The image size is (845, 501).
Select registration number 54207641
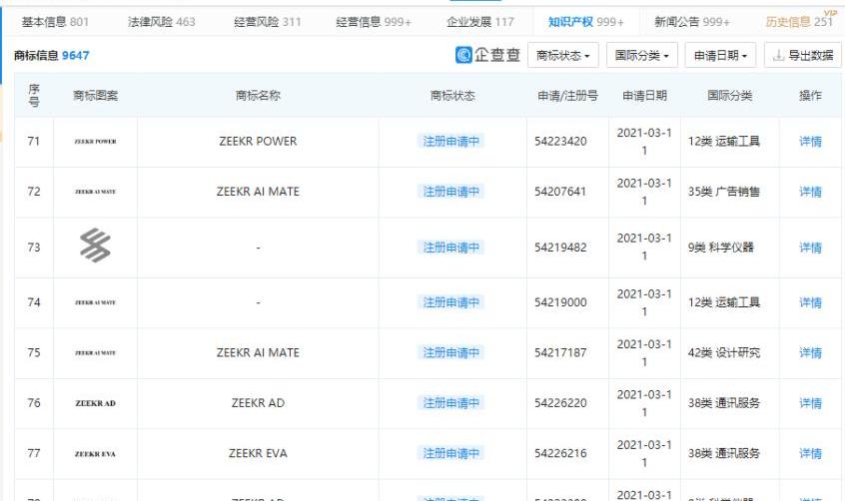pyautogui.click(x=560, y=192)
